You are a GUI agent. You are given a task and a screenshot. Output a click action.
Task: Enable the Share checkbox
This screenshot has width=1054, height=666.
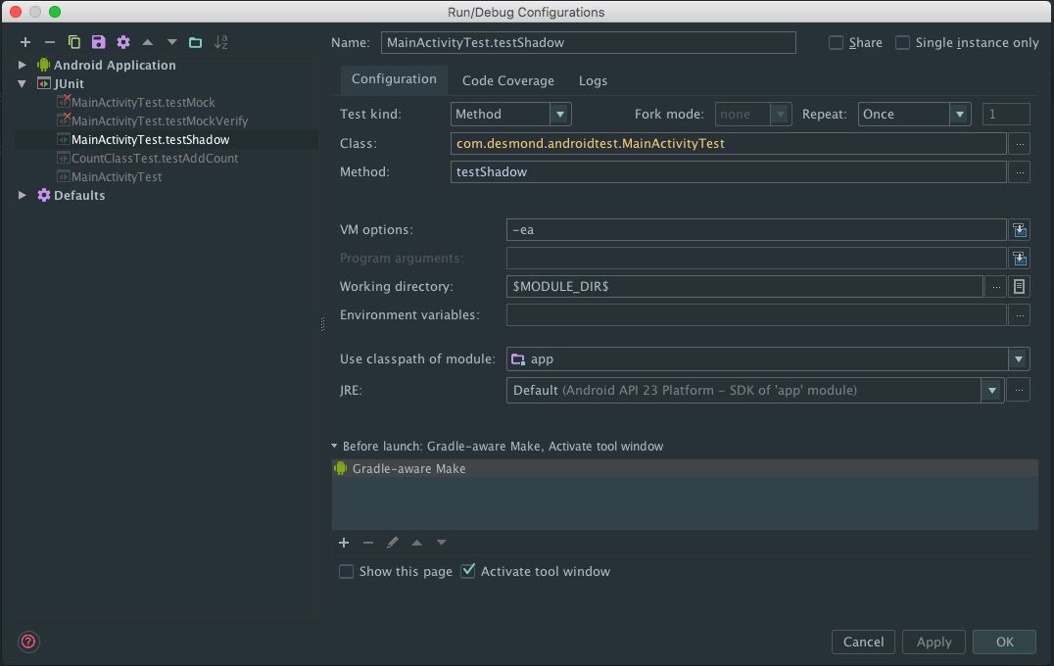point(836,43)
